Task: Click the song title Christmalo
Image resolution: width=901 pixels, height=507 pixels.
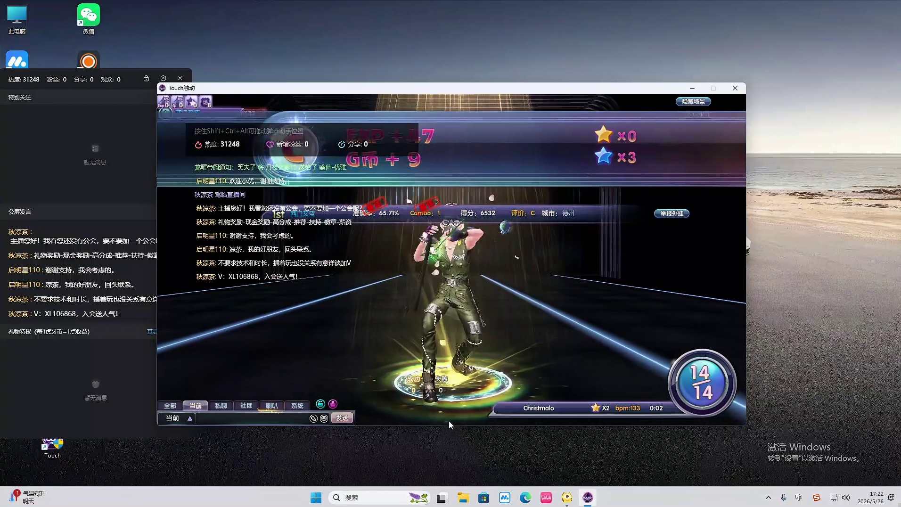Action: click(x=539, y=408)
